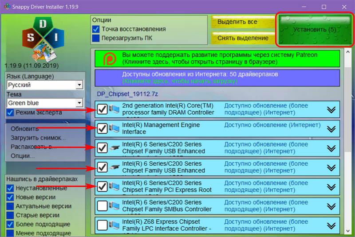Click the Patreon logo icon
The height and width of the screenshot is (237, 355).
pos(110,58)
